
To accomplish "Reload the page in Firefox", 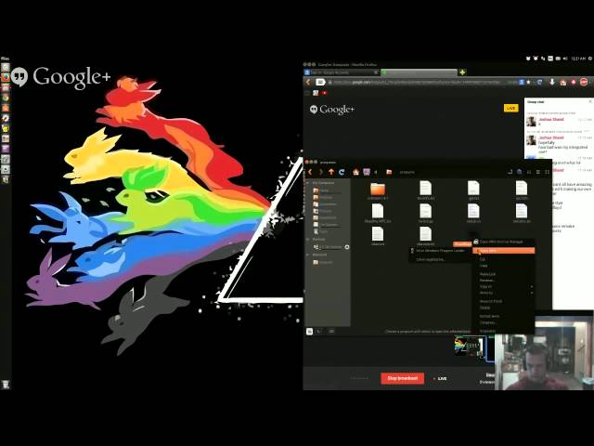I will 539,82.
